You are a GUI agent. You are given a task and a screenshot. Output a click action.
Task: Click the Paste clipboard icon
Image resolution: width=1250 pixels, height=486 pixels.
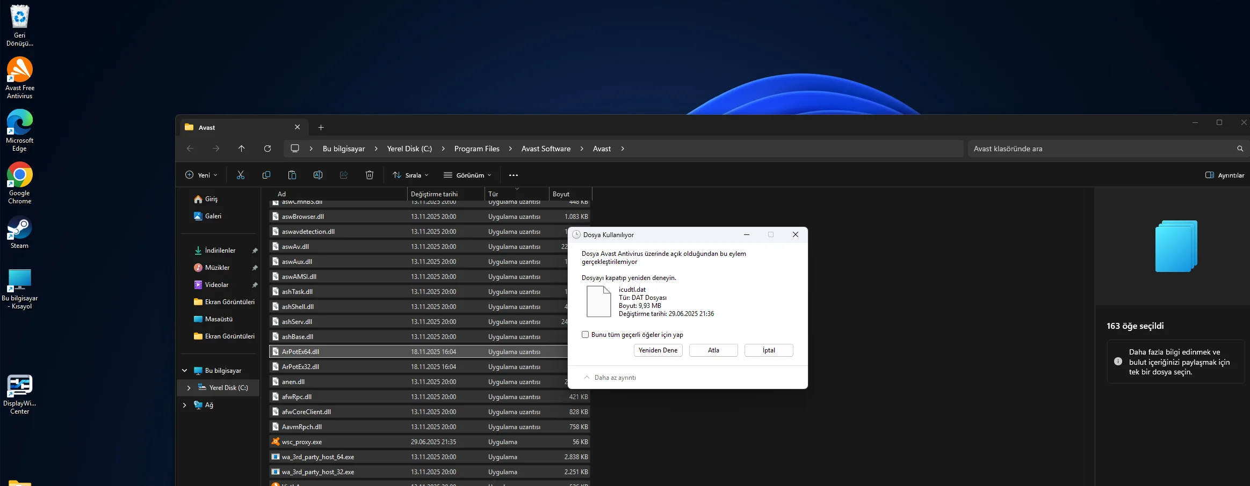[x=292, y=175]
